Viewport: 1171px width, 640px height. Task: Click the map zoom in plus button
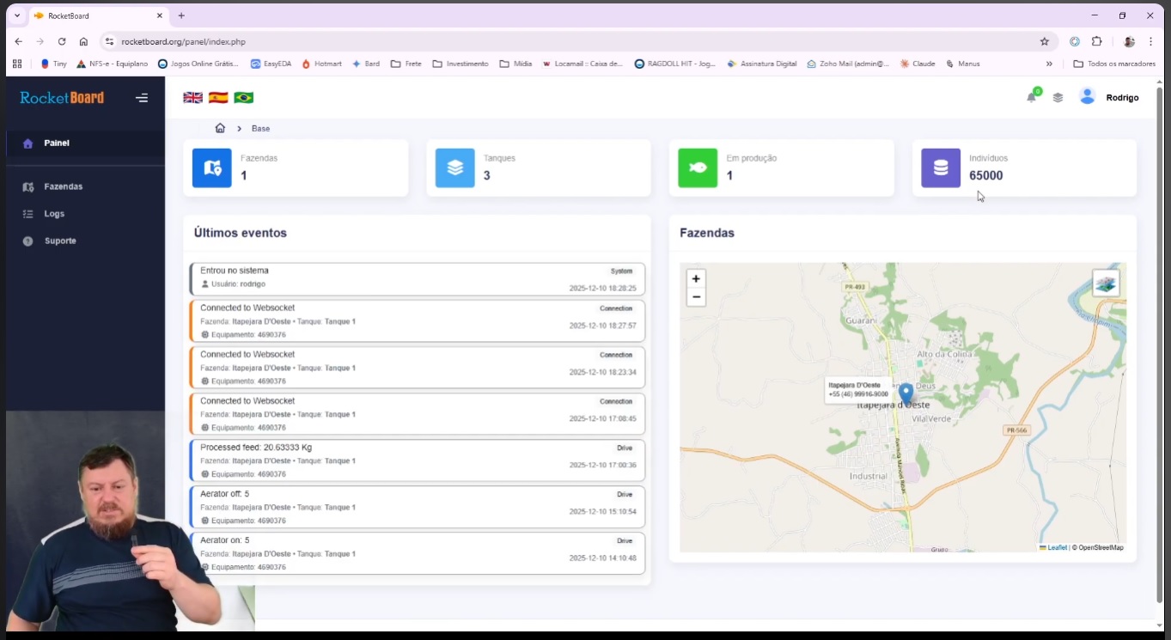(696, 278)
